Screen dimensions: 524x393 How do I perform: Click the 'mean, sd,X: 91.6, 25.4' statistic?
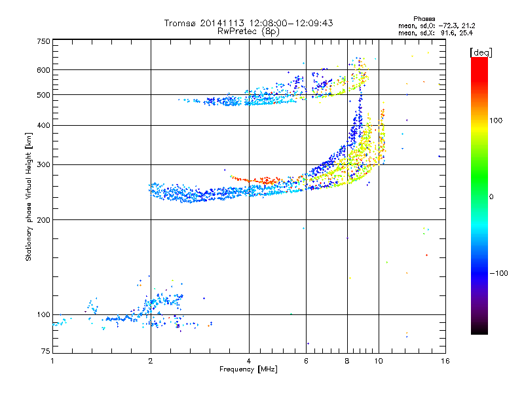(x=436, y=33)
